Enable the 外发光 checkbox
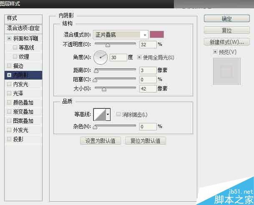Screen dimensions: 254x205 [9, 130]
